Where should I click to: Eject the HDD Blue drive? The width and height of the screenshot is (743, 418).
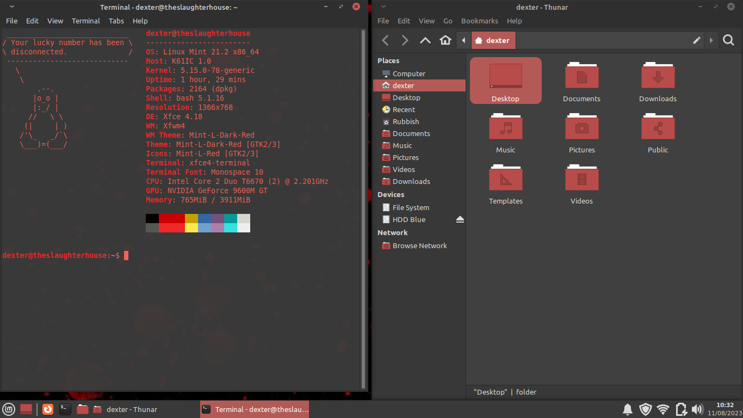pyautogui.click(x=460, y=219)
